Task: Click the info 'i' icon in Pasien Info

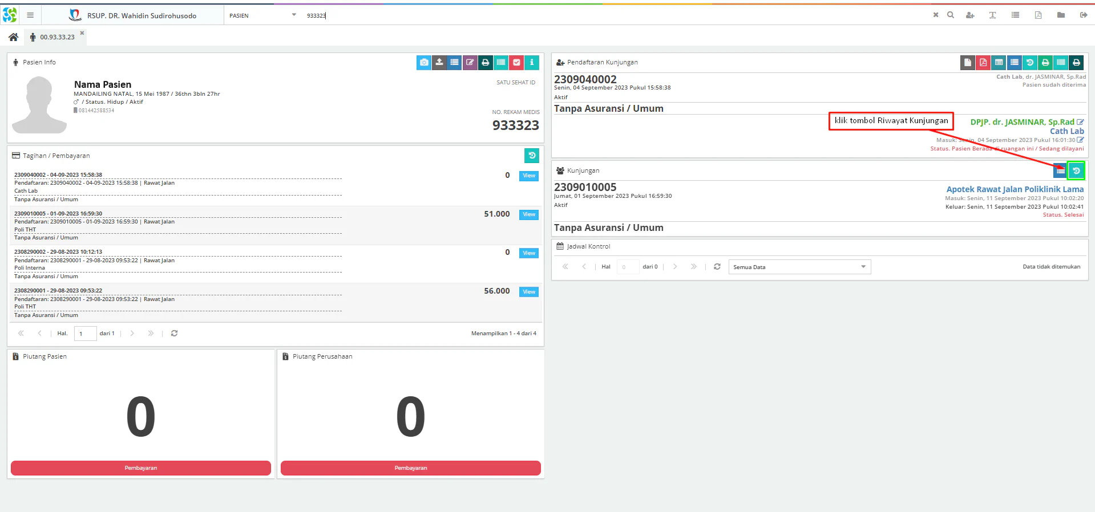Action: (532, 62)
